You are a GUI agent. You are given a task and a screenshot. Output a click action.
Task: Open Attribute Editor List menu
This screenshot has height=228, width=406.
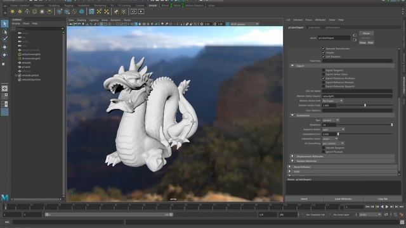pyautogui.click(x=288, y=20)
